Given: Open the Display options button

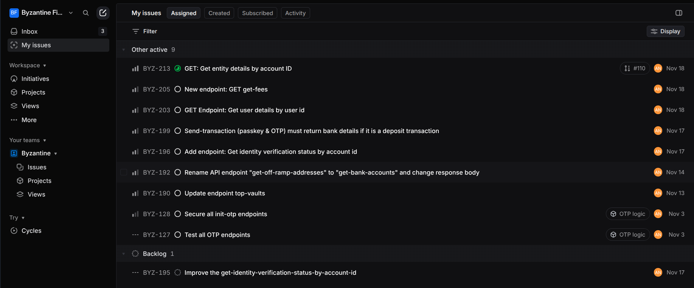Looking at the screenshot, I should 666,31.
